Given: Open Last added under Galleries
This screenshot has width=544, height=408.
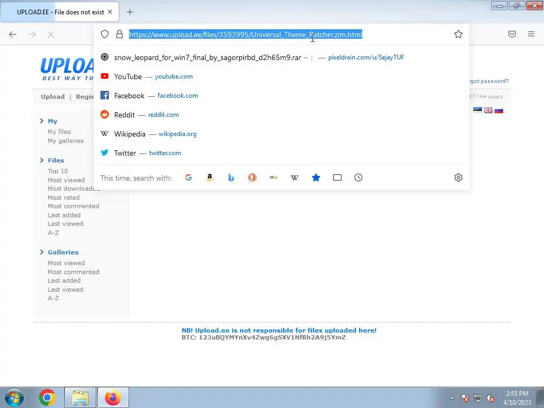Looking at the screenshot, I should pos(64,280).
